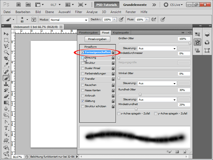The width and height of the screenshot is (213, 160).
Task: Check x-Achse spiegeln - Zufall
Action: [x=119, y=114]
